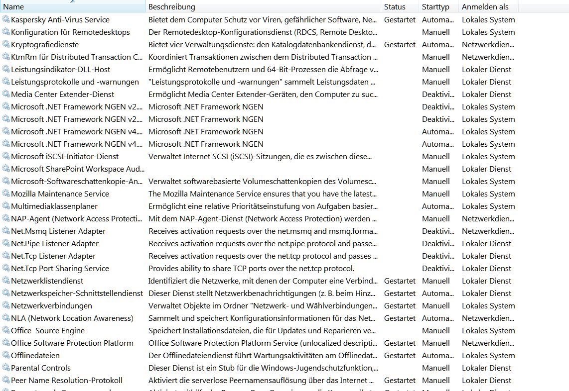569x391 pixels.
Task: Click Lokaler Dienst account for Net.Pipe Listener Adapter
Action: pyautogui.click(x=487, y=244)
